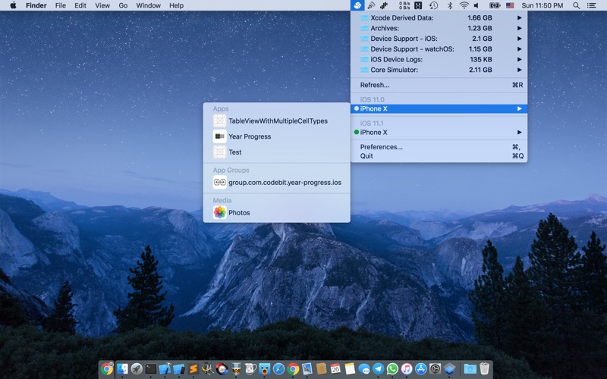Click the network speed B/s indicator
The width and height of the screenshot is (607, 379).
pyautogui.click(x=404, y=5)
